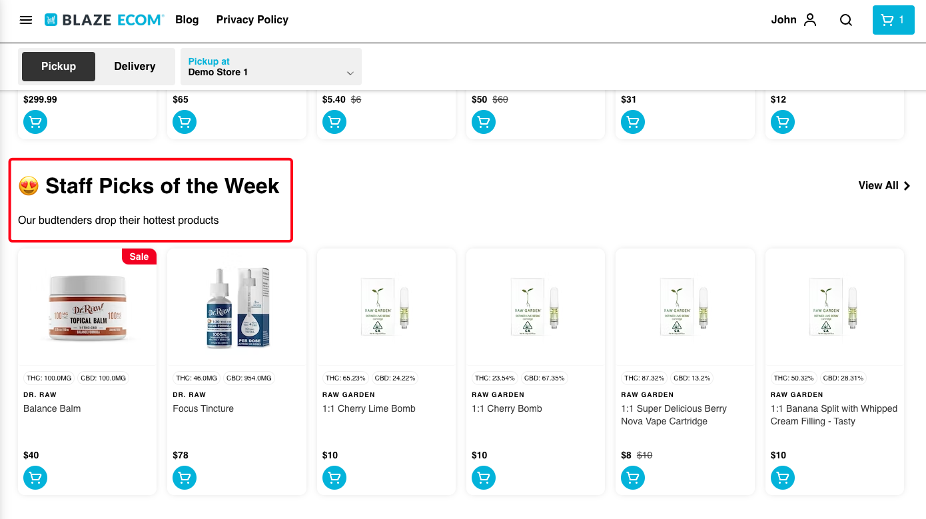Image resolution: width=926 pixels, height=519 pixels.
Task: Click View All for Staff Picks
Action: [884, 186]
